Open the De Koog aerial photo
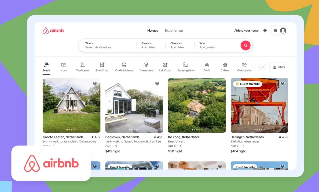 (197, 105)
